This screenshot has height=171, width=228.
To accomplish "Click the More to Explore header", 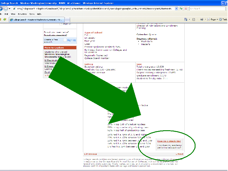I will [x=60, y=48].
